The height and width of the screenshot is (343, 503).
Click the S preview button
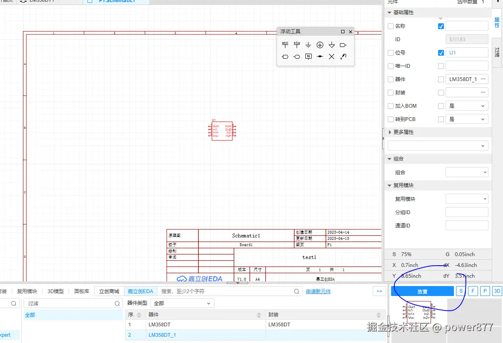(461, 291)
